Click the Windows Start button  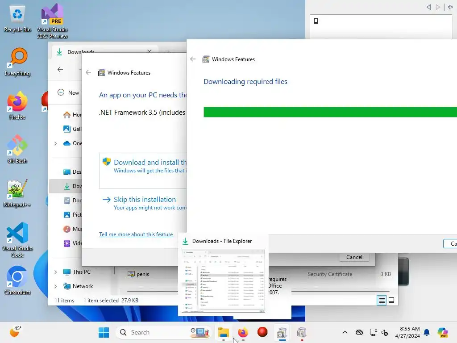coord(104,332)
